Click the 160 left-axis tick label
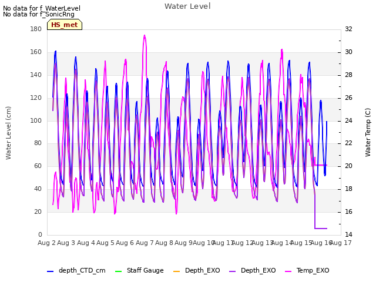The height and width of the screenshot is (282, 376). point(36,52)
